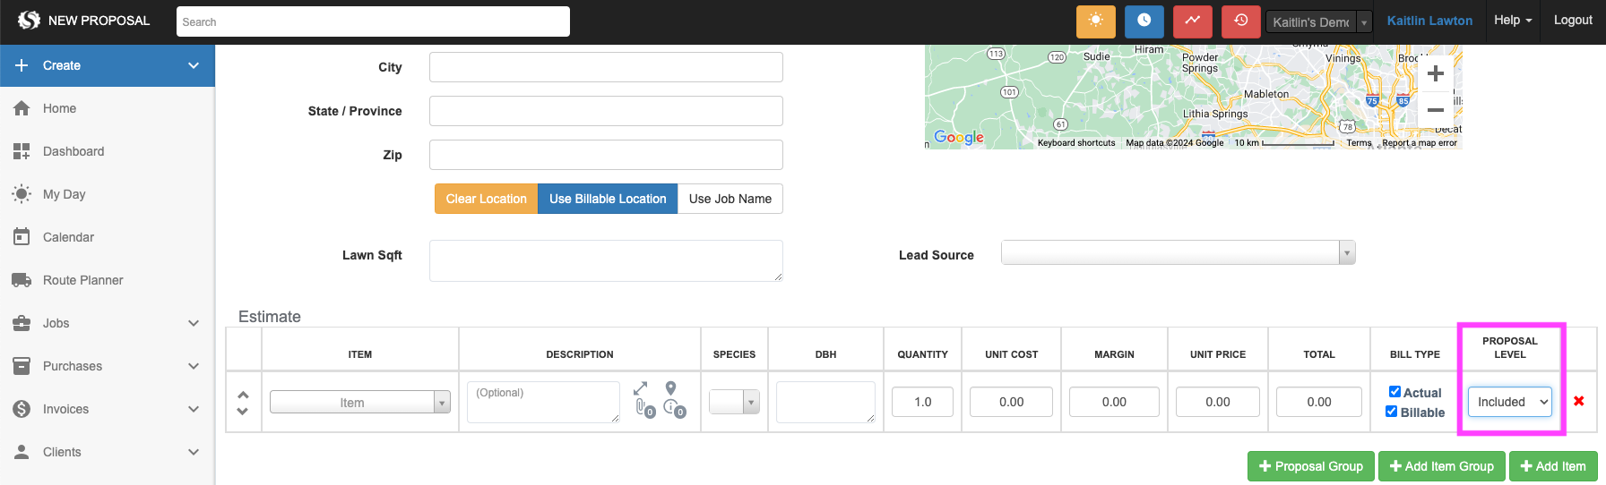Open the Proposal Level Included dropdown

[1509, 402]
